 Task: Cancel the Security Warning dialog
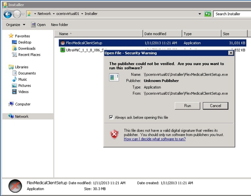pos(215,106)
